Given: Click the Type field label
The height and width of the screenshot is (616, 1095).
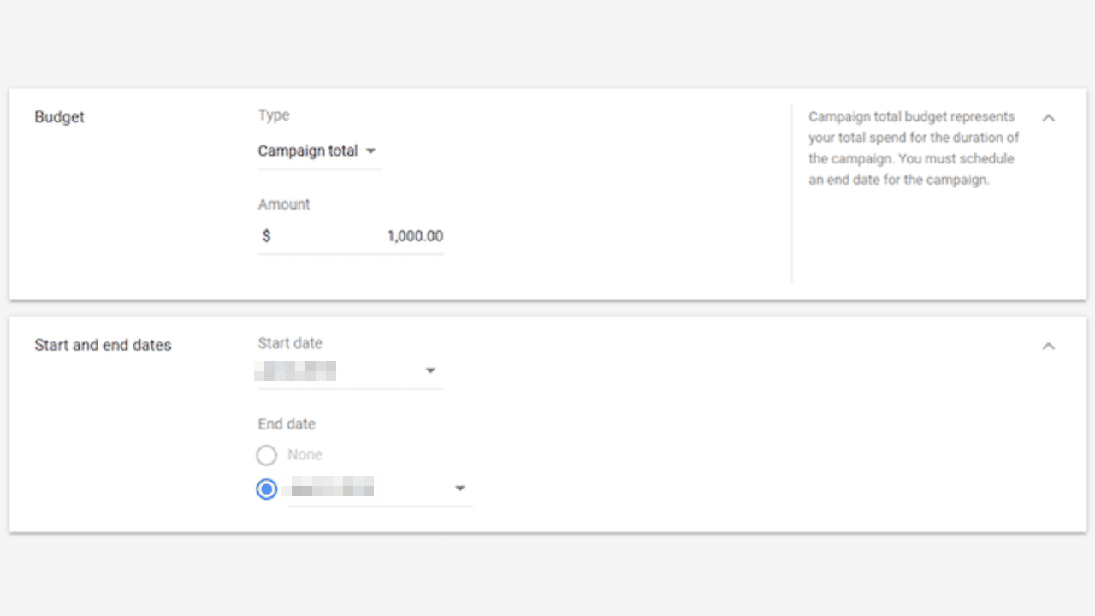Looking at the screenshot, I should point(274,115).
